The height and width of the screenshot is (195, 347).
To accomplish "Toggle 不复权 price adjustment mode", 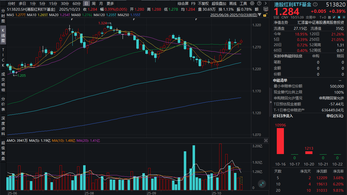I will point(203,4).
